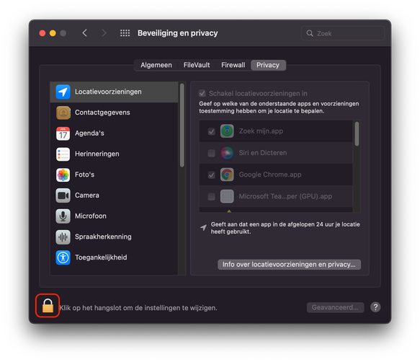Toggle Schakel locatievoorzieningen in checkbox
420x362 pixels.
coord(202,93)
